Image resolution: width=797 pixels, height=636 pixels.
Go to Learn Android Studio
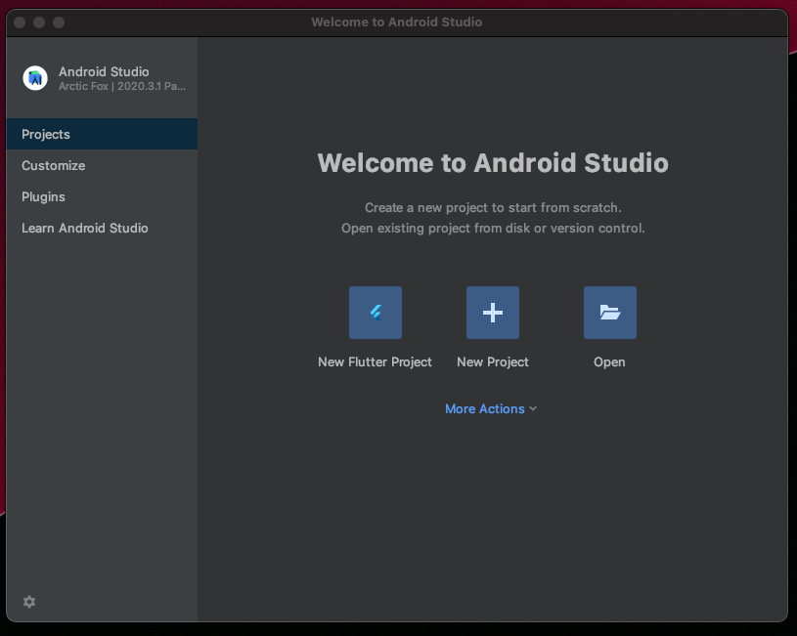[x=102, y=228]
